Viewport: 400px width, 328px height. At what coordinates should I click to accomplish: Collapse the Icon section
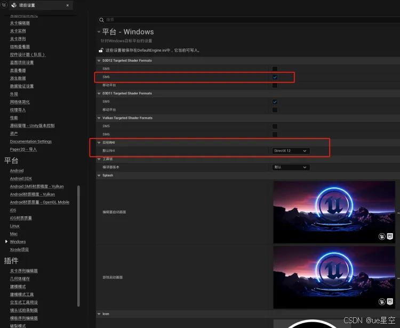[x=99, y=314]
